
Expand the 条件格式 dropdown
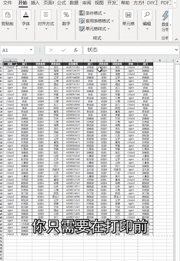tap(92, 13)
